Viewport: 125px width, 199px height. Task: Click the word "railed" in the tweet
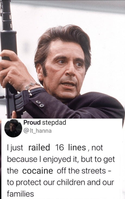(39, 147)
